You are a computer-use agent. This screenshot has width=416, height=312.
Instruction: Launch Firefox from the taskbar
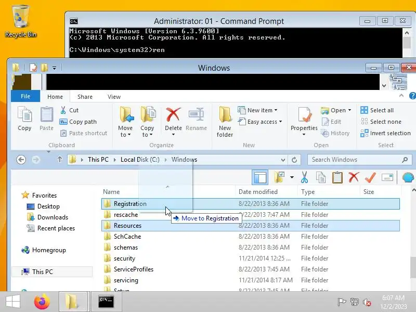[x=42, y=302]
